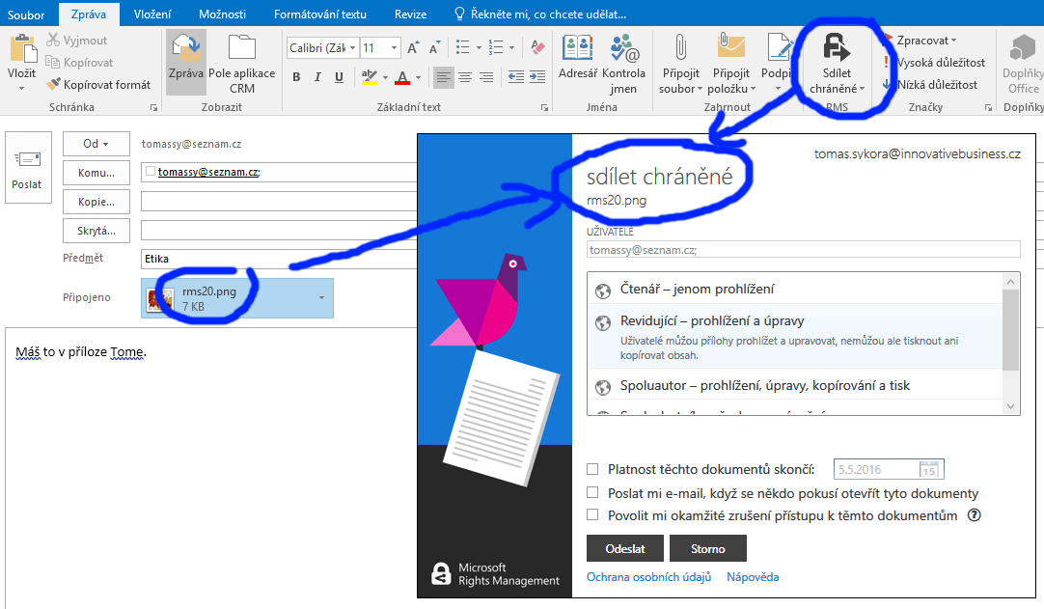
Task: Click the help question mark icon
Action: [975, 515]
